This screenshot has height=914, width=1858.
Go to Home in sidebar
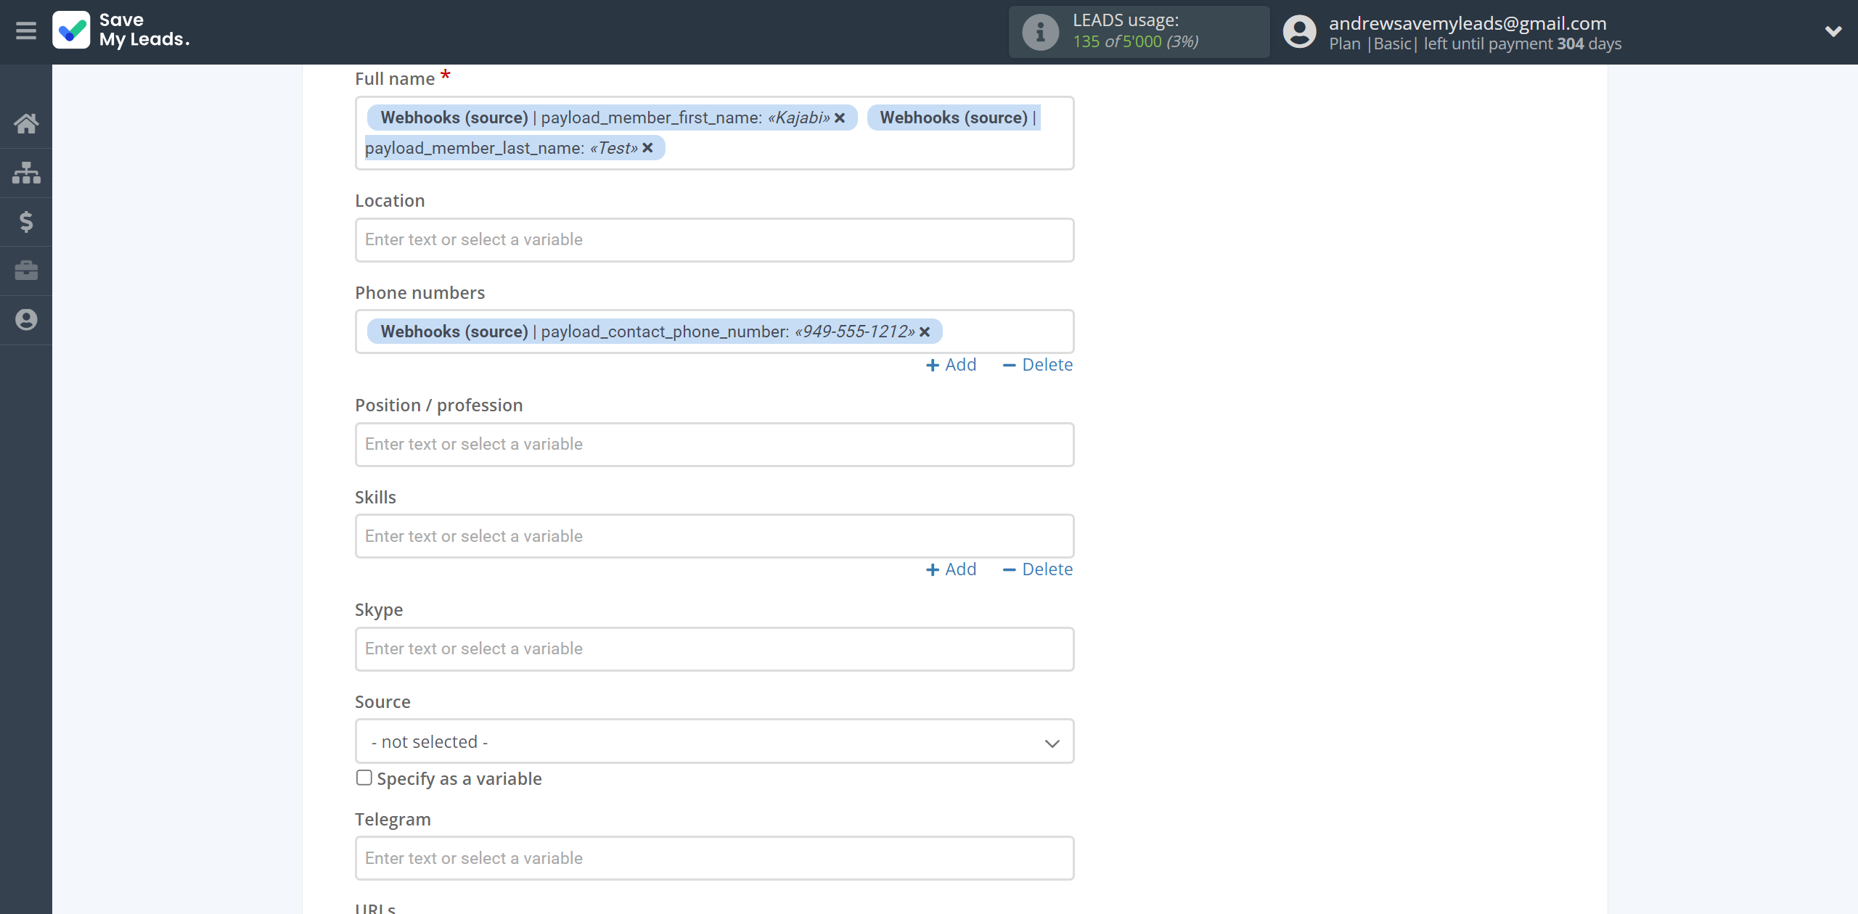coord(26,123)
